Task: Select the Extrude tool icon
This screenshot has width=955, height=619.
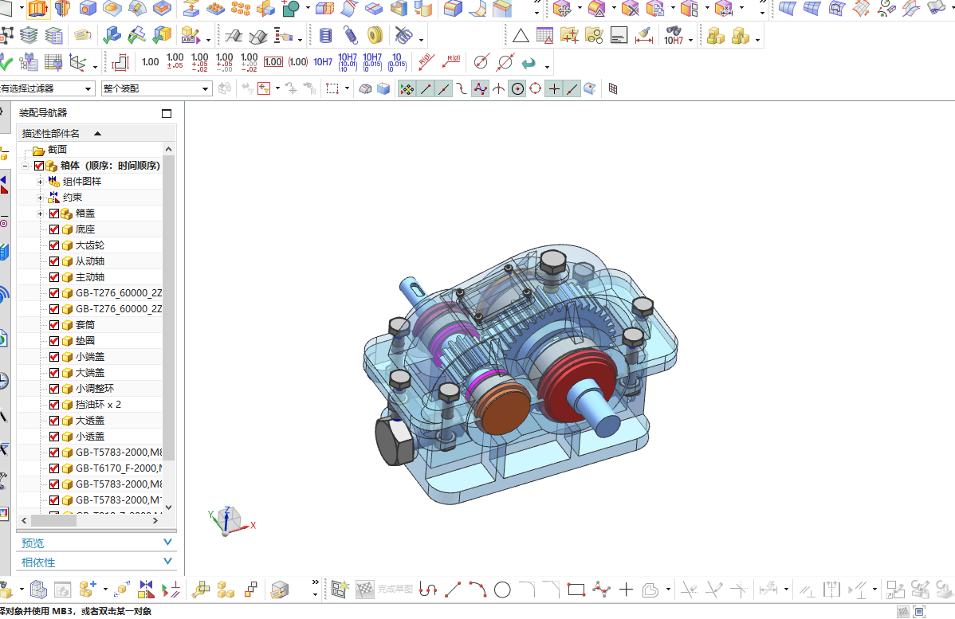Action: coord(37,9)
